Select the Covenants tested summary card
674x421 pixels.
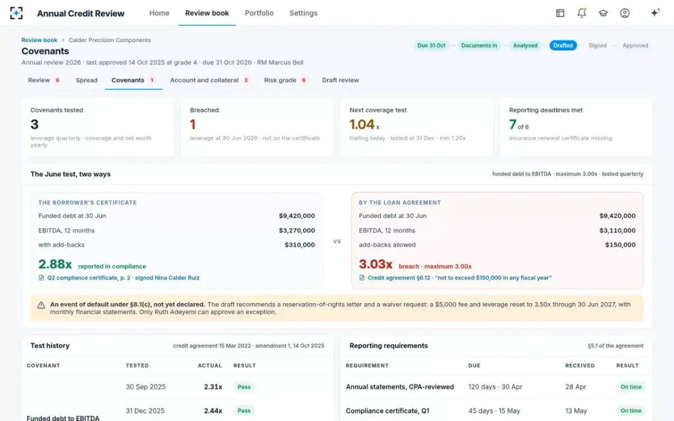[x=98, y=127]
